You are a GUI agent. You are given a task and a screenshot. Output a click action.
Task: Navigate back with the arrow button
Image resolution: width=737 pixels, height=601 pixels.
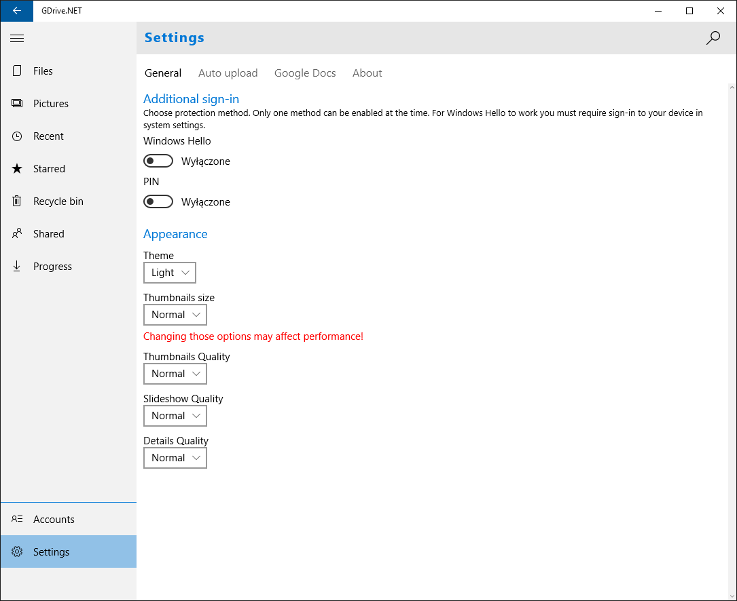point(16,11)
